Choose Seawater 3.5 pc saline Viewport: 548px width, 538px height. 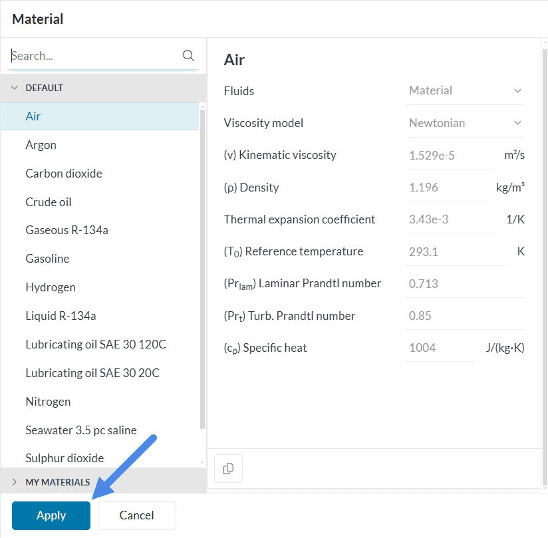click(81, 430)
